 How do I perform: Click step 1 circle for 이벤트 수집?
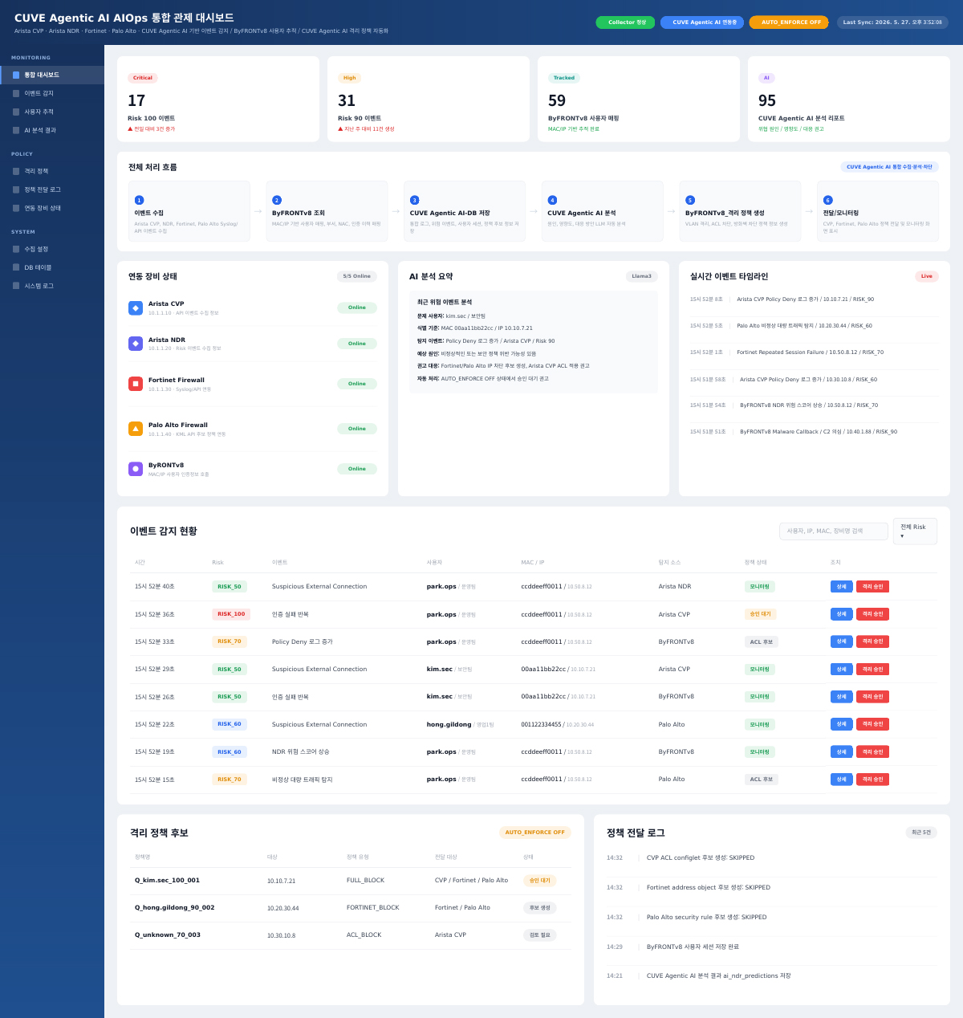pos(140,200)
